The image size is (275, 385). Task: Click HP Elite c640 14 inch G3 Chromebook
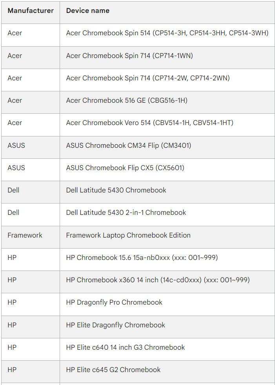(125, 347)
